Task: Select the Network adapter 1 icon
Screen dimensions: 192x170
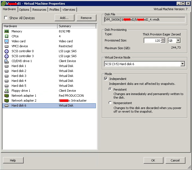Action: tap(7, 96)
